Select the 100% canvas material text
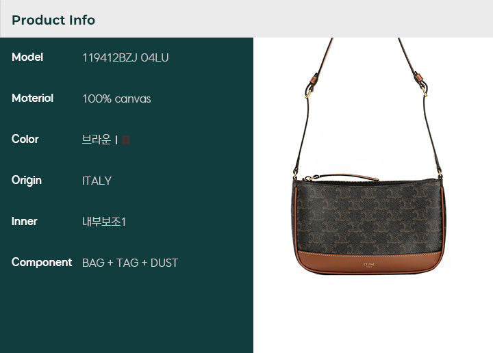This screenshot has height=353, width=493. [116, 99]
